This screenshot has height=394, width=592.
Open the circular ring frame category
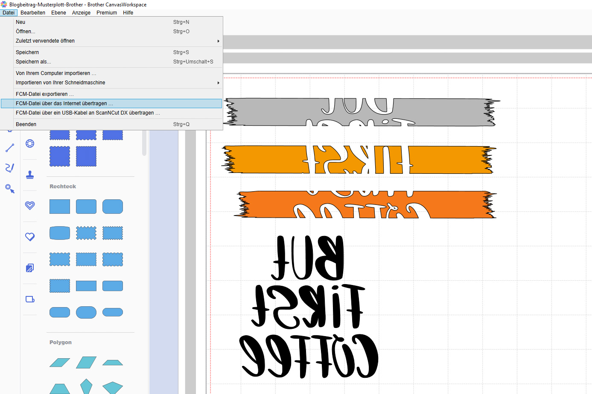(30, 144)
